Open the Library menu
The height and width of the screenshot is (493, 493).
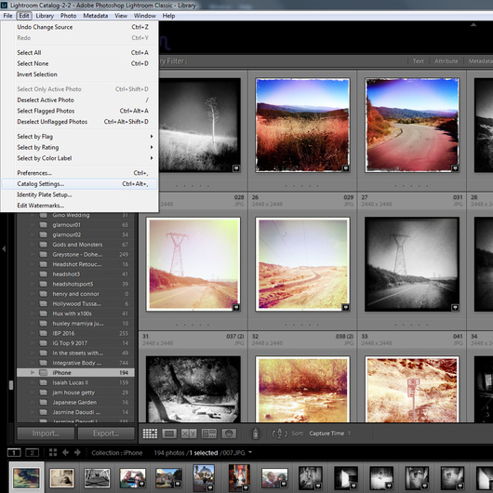point(45,16)
